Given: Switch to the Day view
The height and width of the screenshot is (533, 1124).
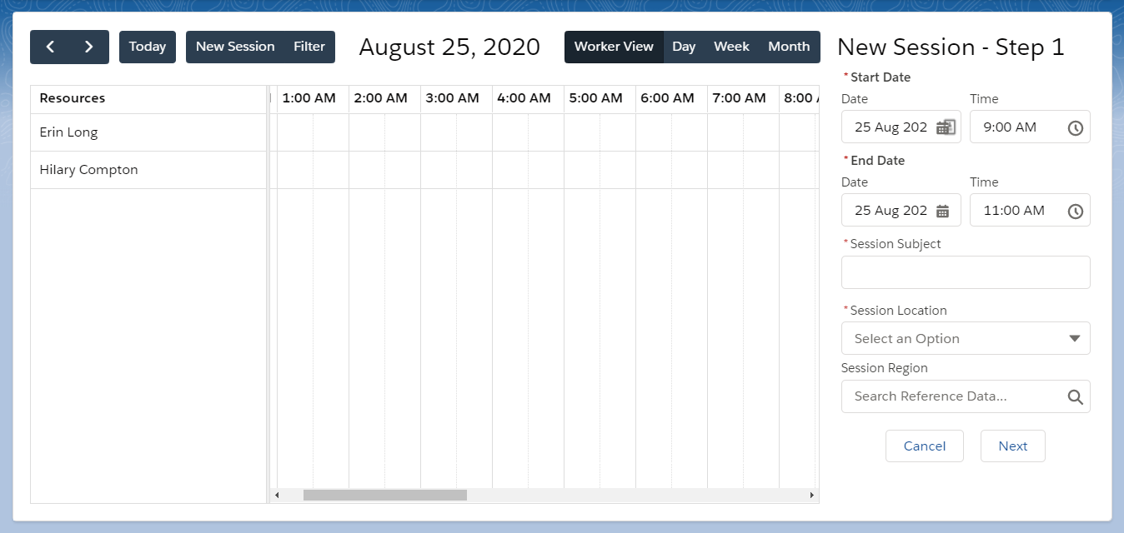Looking at the screenshot, I should point(684,47).
